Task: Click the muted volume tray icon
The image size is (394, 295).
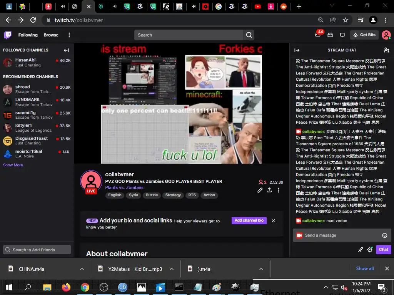Action: click(x=344, y=287)
